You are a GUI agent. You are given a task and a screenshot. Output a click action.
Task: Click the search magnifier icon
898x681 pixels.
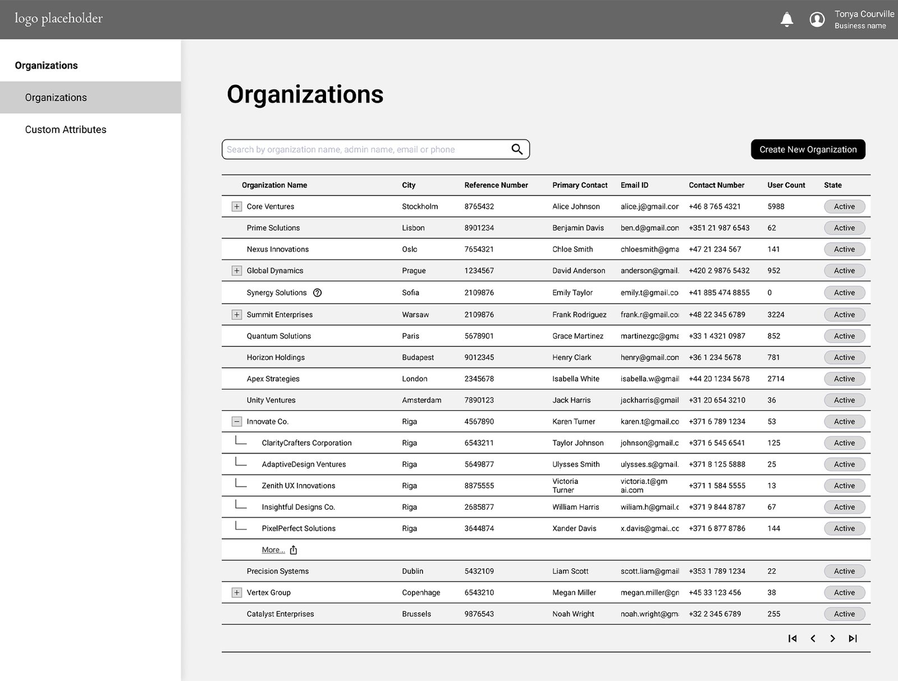pos(516,149)
